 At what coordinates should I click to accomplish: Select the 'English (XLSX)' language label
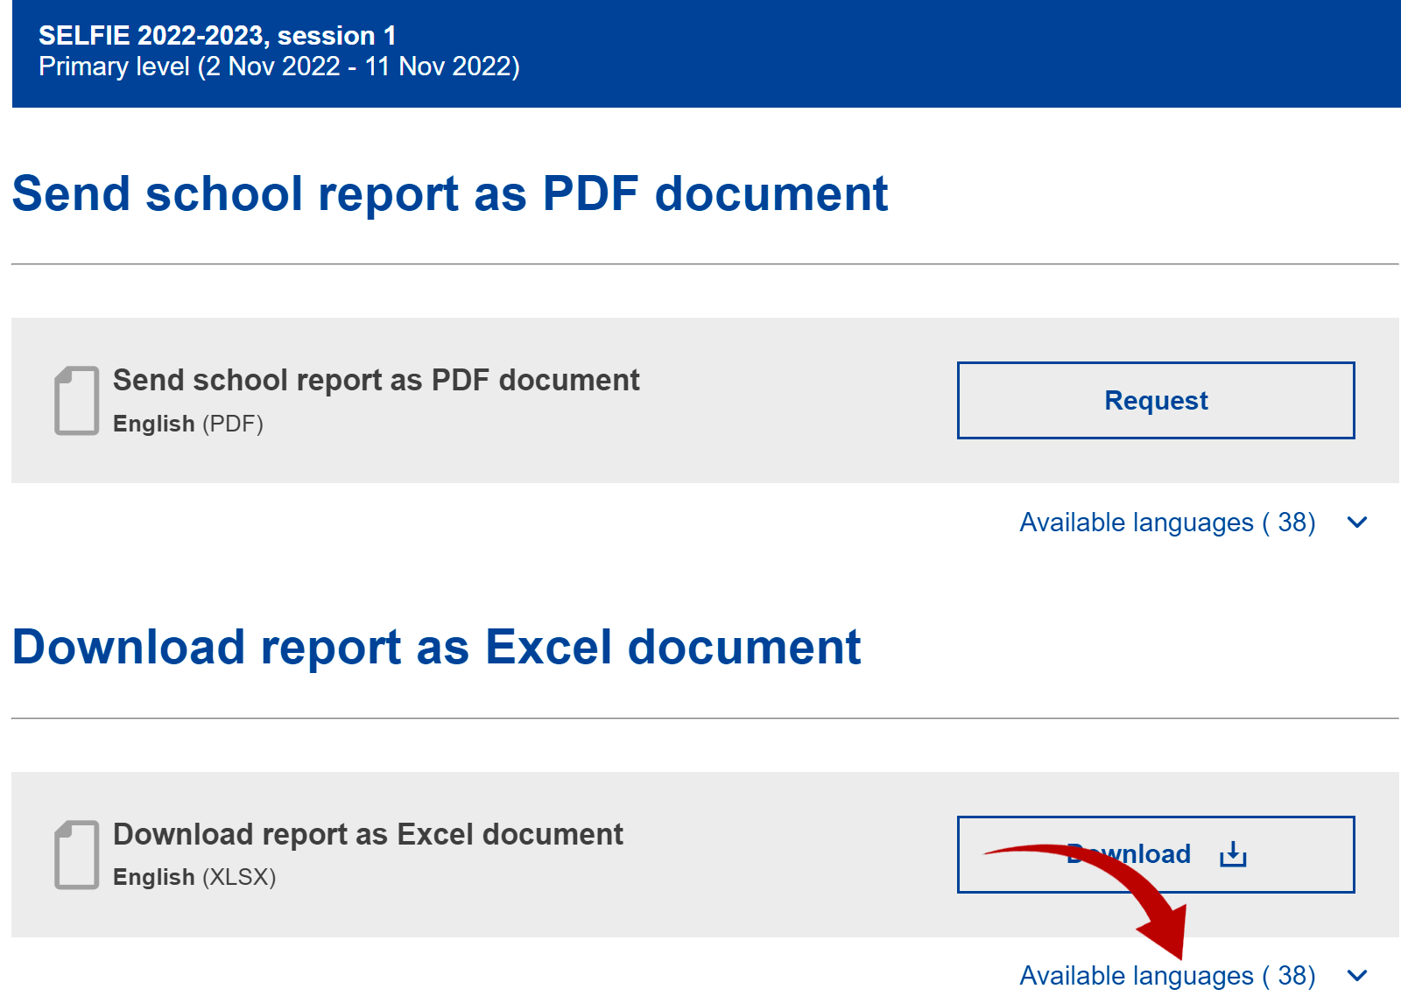click(194, 878)
